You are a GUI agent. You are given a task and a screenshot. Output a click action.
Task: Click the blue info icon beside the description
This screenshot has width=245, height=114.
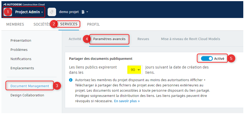coord(71,80)
